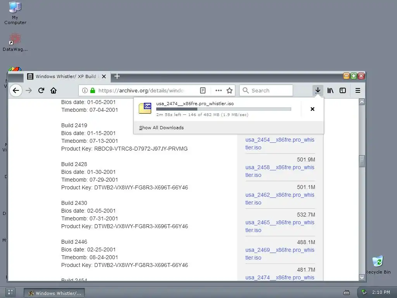Image resolution: width=397 pixels, height=298 pixels.
Task: Select the My Computer desktop icon
Action: tap(15, 13)
